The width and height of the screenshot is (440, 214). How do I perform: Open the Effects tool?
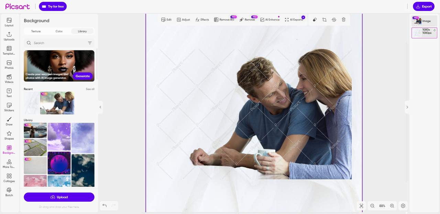202,20
